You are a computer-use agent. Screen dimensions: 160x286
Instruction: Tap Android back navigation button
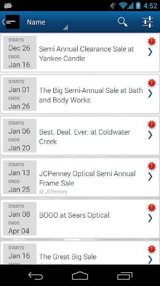click(x=36, y=275)
